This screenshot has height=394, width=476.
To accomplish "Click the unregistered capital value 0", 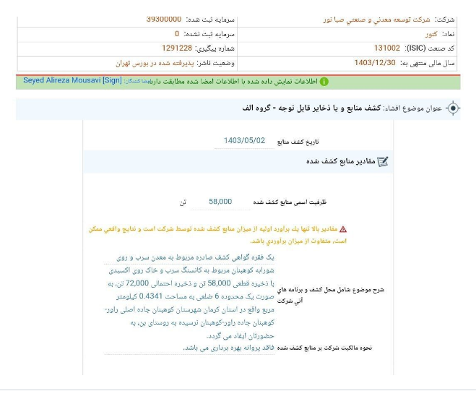I will point(176,34).
